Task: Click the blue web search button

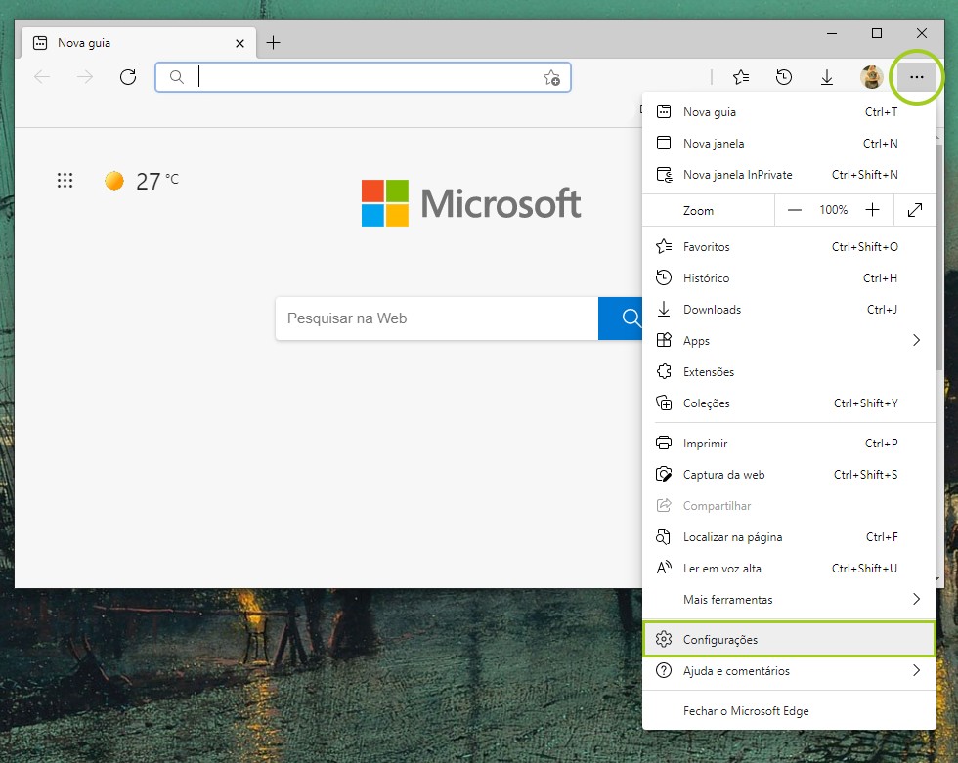Action: (x=621, y=318)
